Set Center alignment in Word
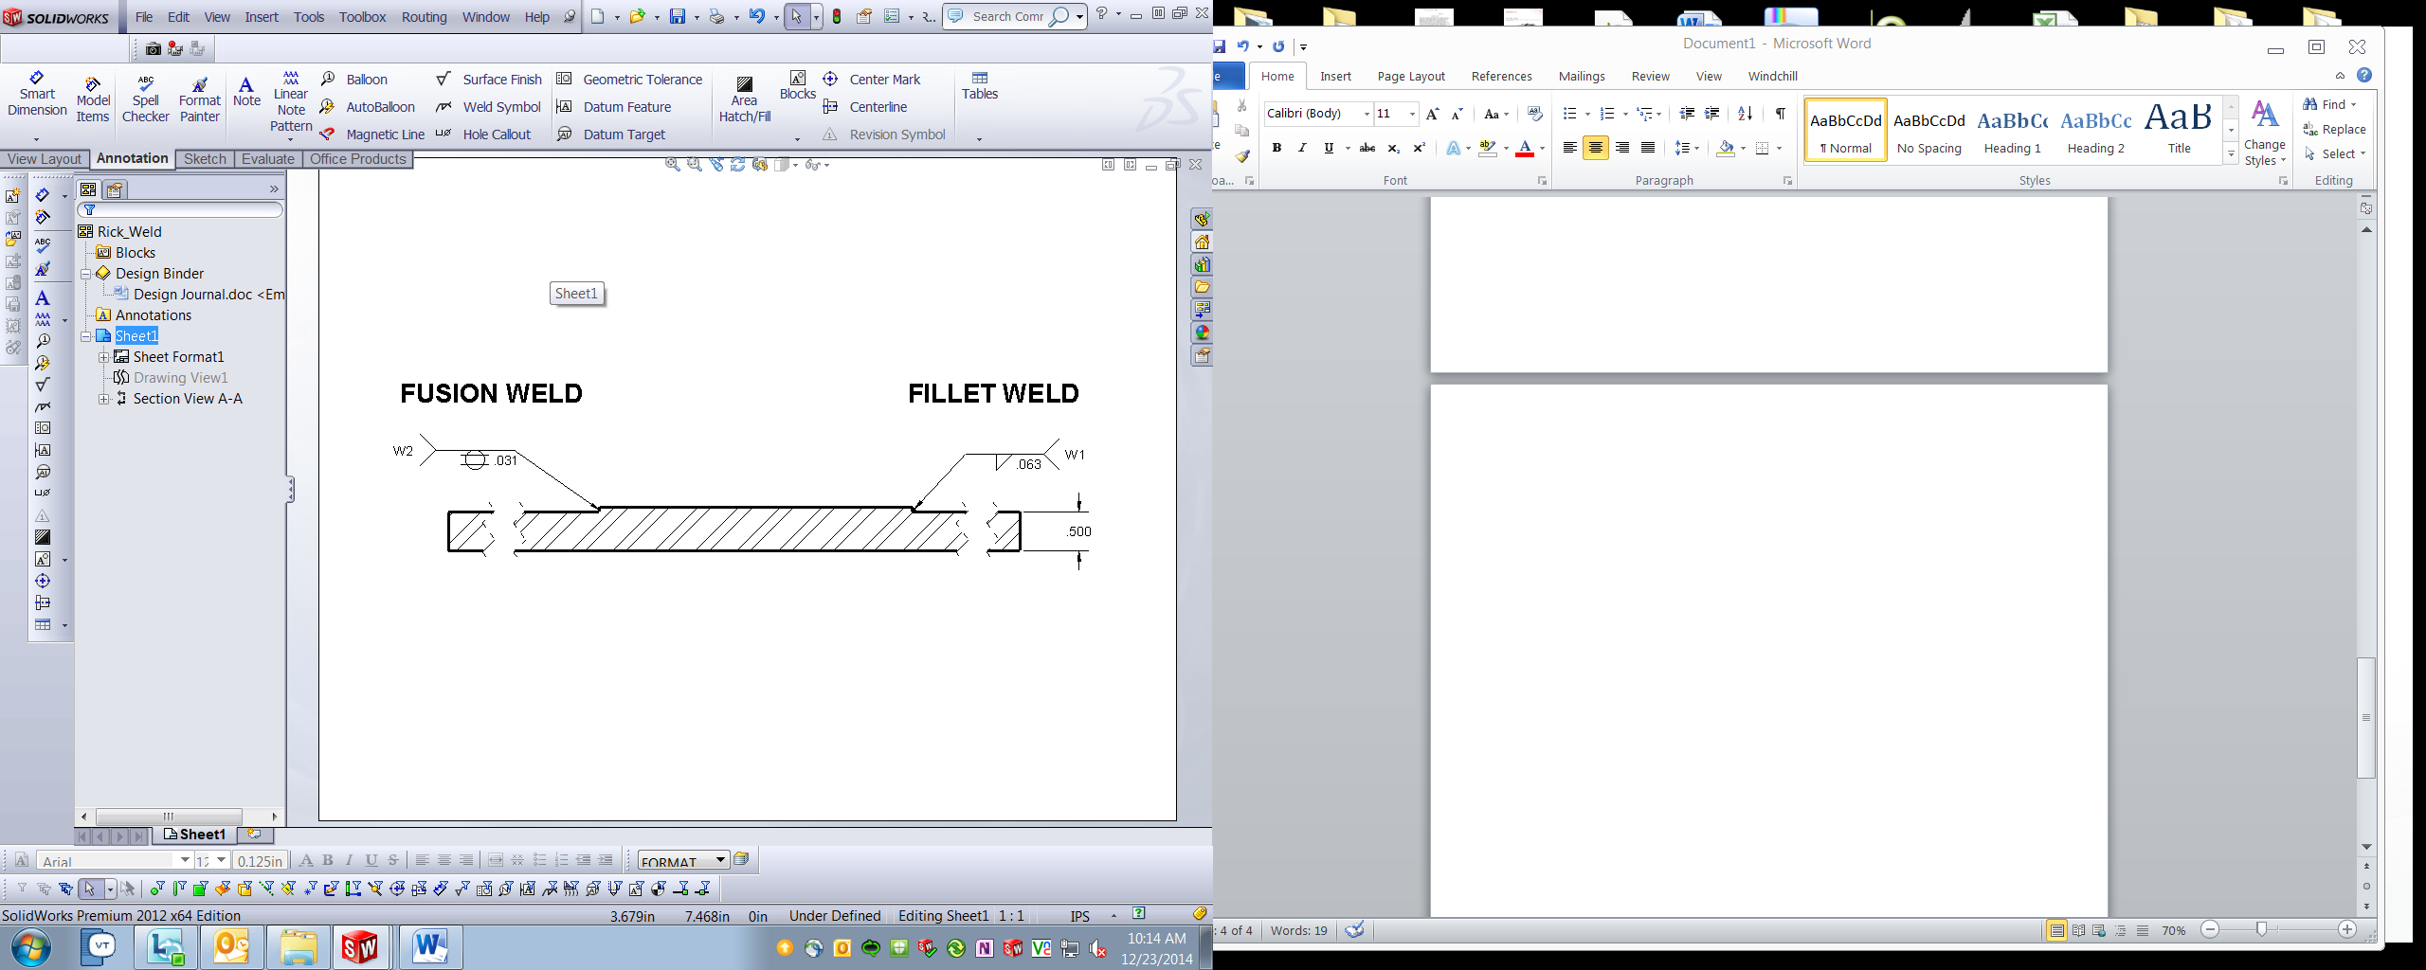Image resolution: width=2426 pixels, height=970 pixels. [x=1596, y=148]
